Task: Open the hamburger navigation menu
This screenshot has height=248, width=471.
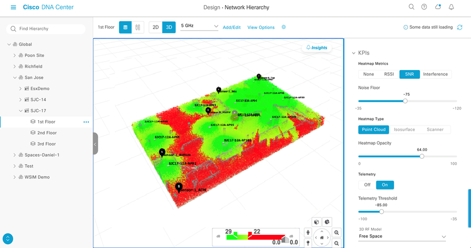Action: (13, 7)
